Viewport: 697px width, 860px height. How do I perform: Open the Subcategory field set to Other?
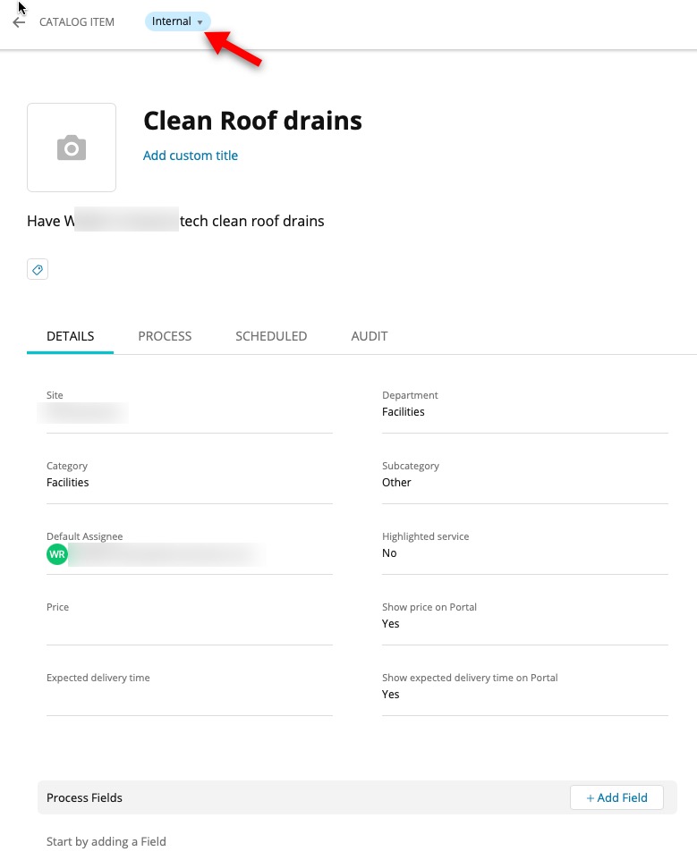coord(524,483)
